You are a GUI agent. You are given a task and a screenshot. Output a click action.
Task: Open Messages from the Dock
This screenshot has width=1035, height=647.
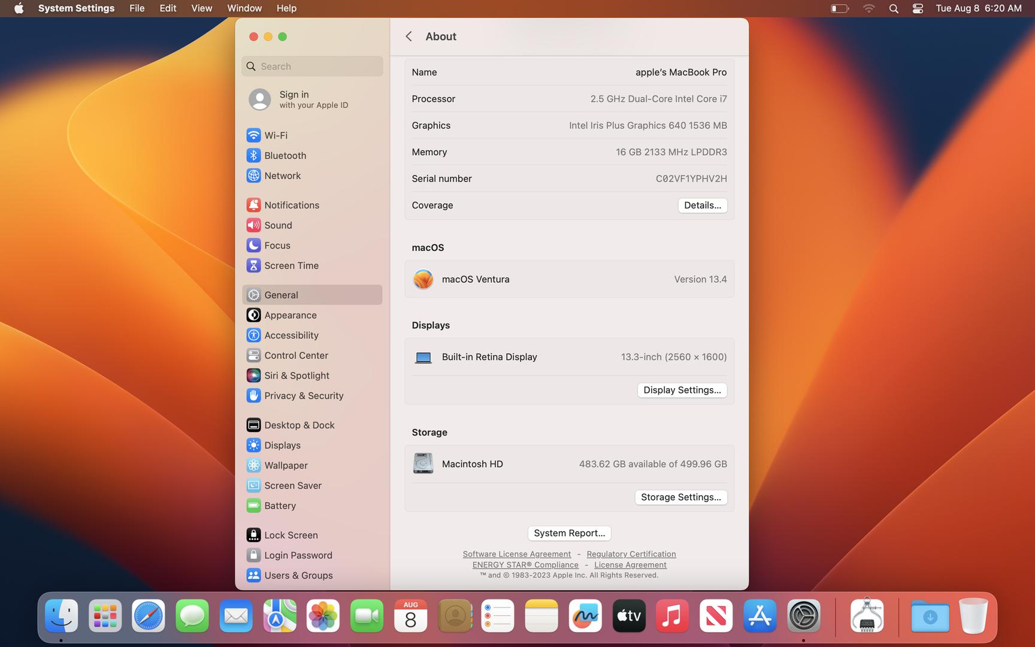[x=192, y=616]
